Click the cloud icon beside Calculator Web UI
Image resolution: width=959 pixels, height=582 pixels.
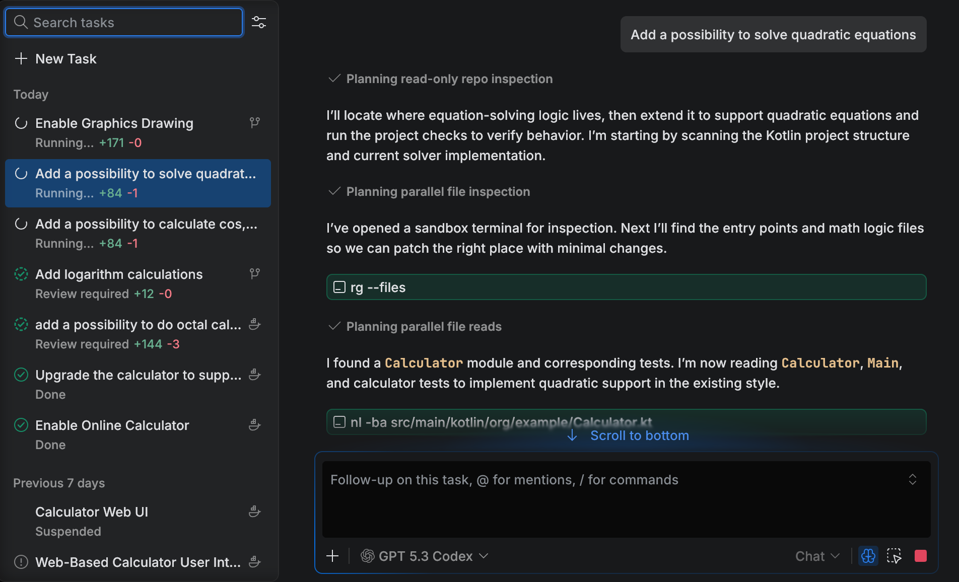tap(255, 512)
